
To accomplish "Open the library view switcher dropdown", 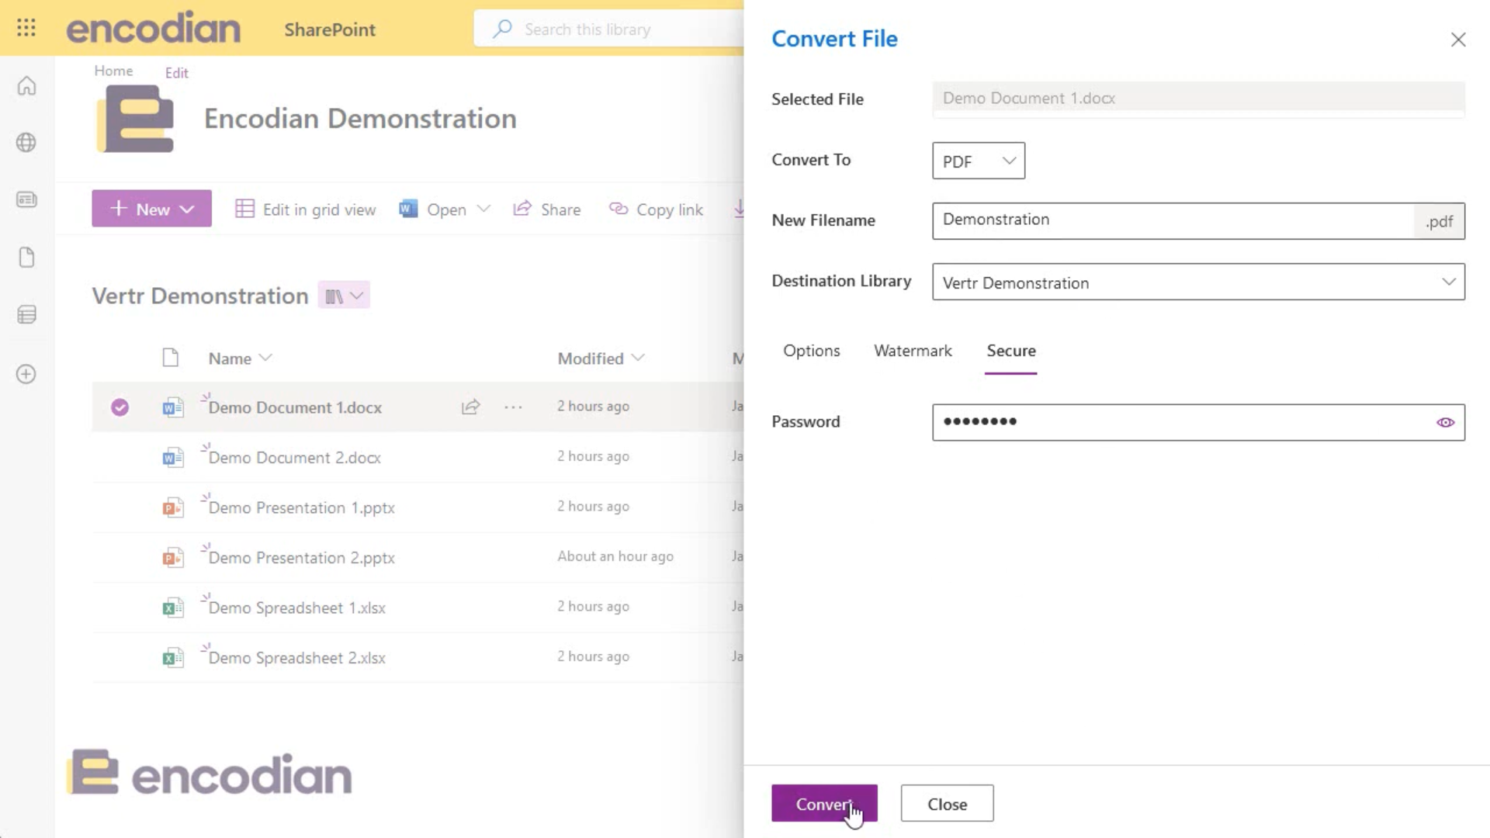I will pyautogui.click(x=344, y=296).
